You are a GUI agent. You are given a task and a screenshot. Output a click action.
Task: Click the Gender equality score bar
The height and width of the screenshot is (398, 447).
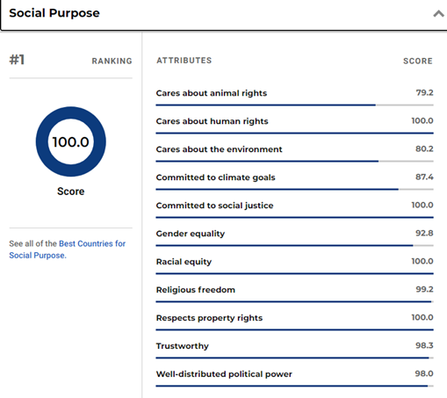point(294,245)
